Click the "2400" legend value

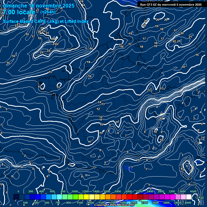click(150, 191)
